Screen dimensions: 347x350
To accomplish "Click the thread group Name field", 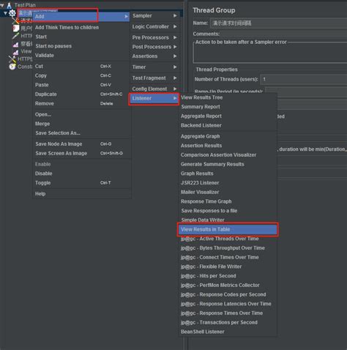I will [x=279, y=23].
